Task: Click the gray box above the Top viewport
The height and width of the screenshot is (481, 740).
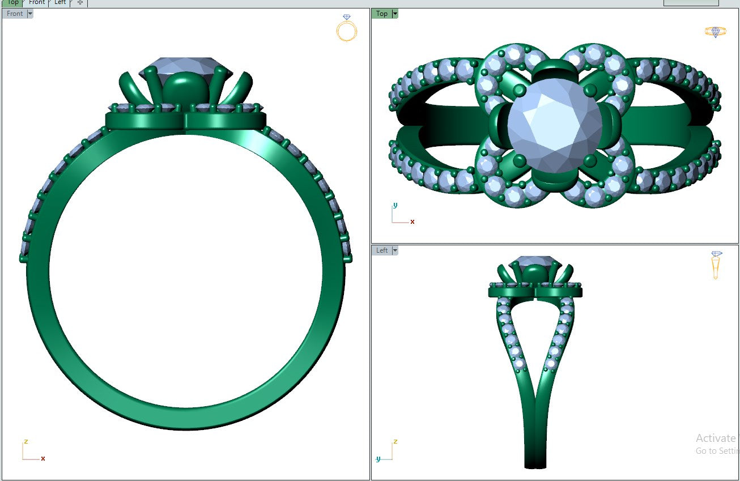Action: tap(691, 3)
